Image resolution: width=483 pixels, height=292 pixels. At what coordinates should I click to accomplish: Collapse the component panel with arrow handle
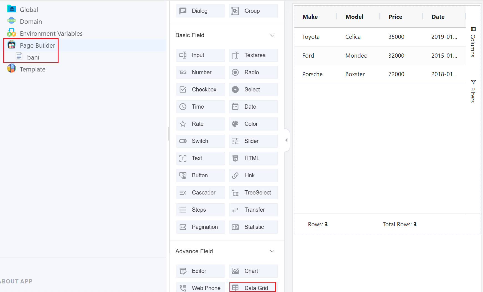point(286,140)
